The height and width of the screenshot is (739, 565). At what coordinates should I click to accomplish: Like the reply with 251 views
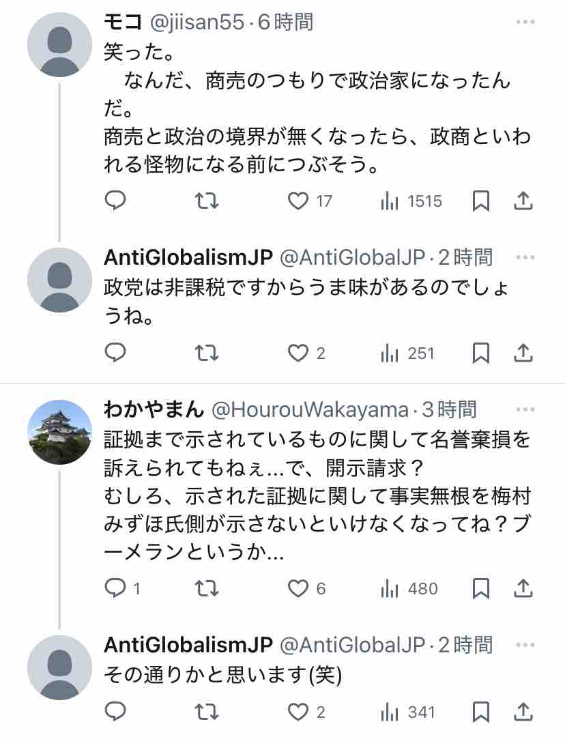[x=298, y=353]
